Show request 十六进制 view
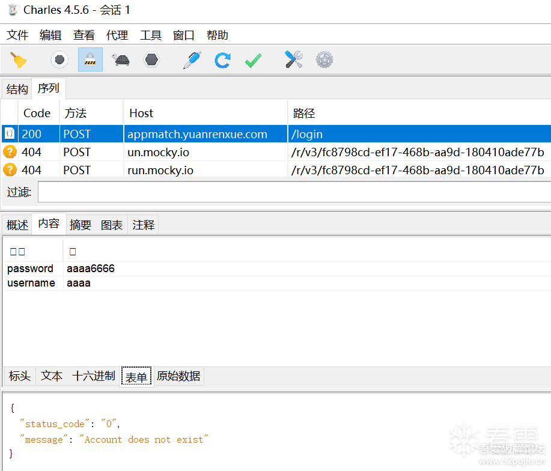This screenshot has width=551, height=471. (x=94, y=376)
